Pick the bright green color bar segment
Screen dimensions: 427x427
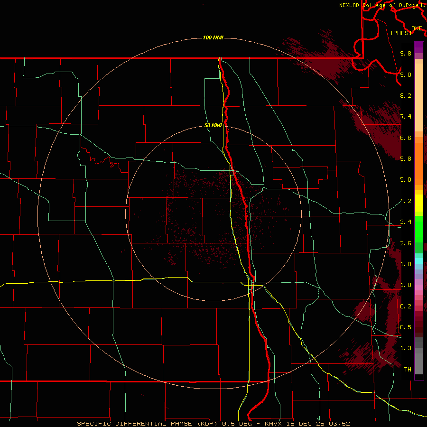(x=419, y=229)
